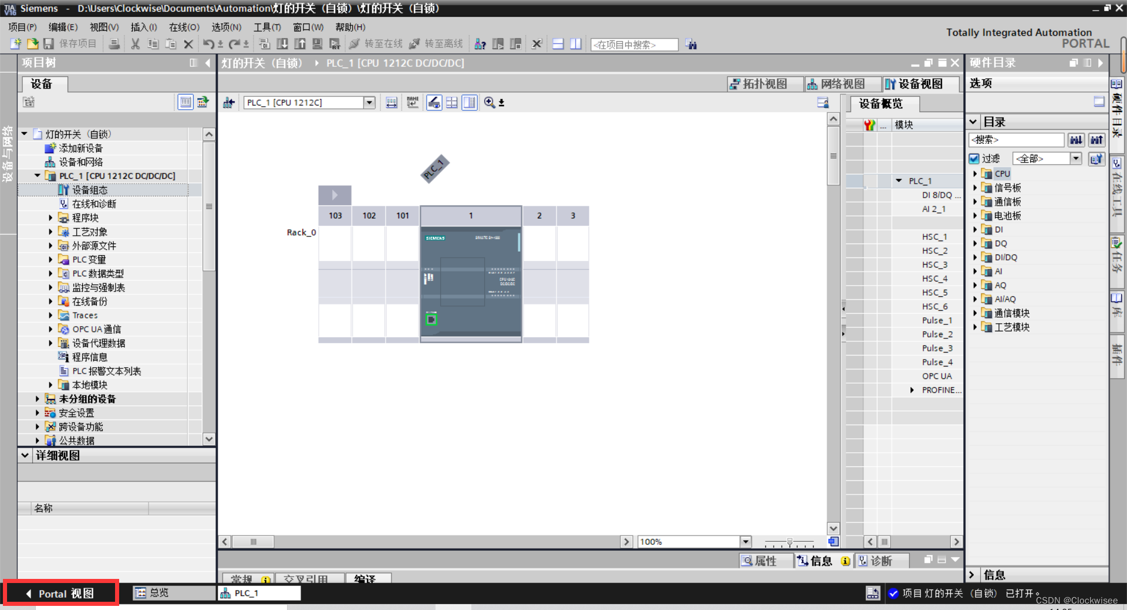Open the 全部 filter profile dropdown
The height and width of the screenshot is (610, 1127).
1076,158
